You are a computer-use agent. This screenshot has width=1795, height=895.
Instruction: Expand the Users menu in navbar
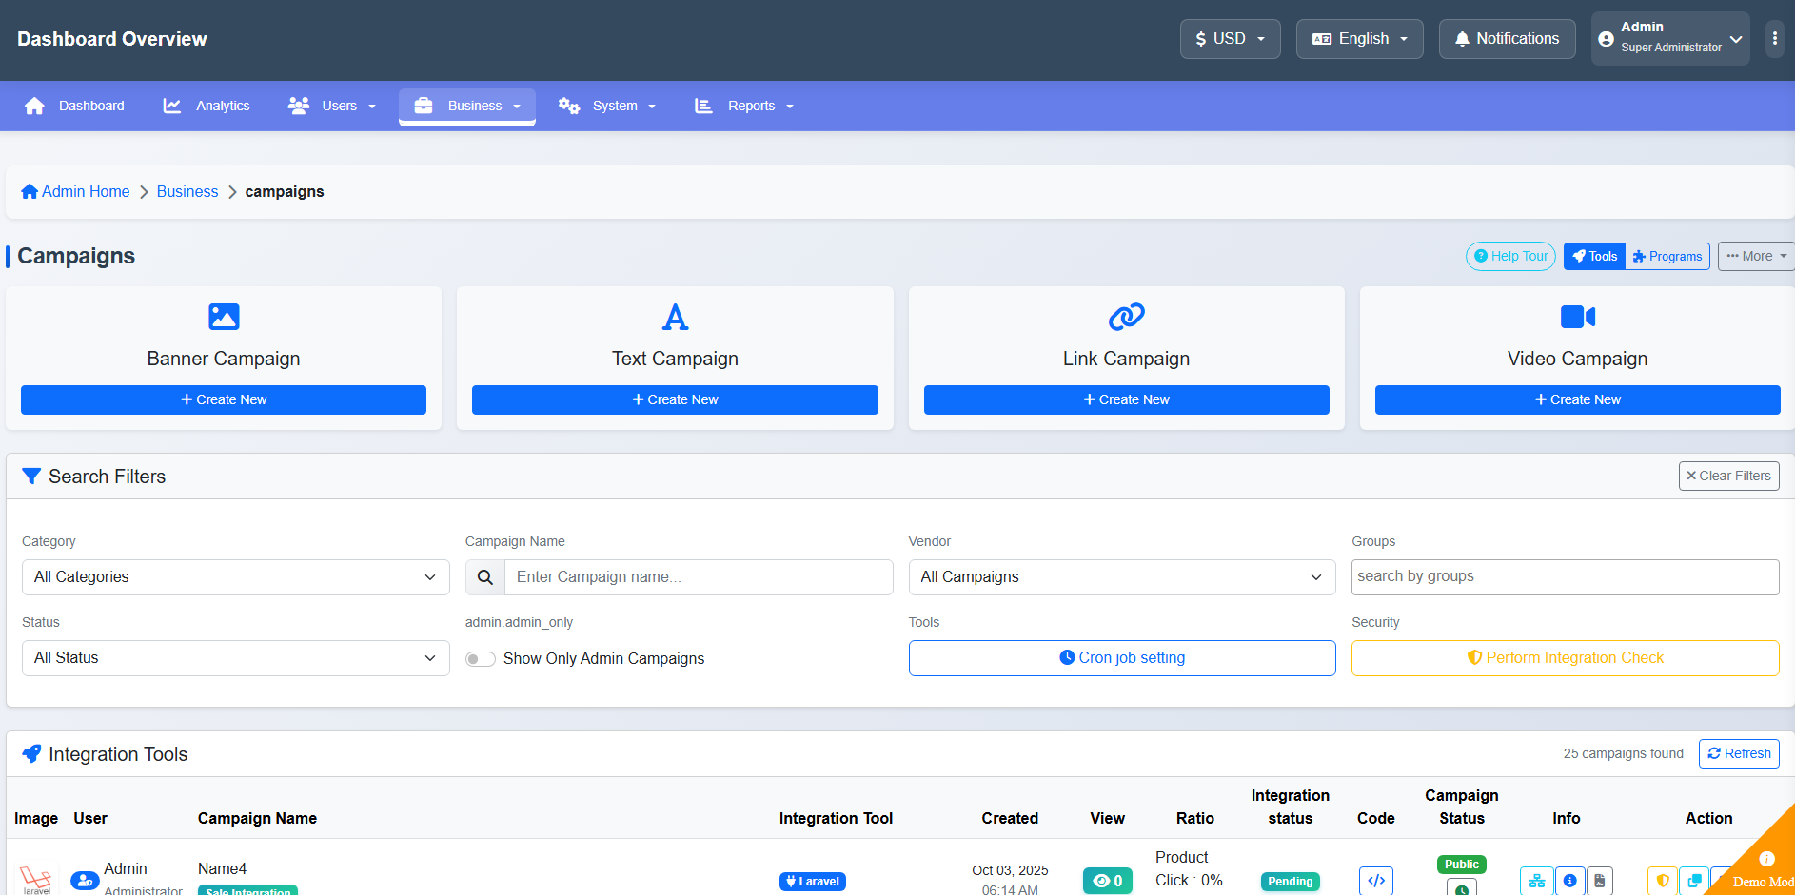(332, 106)
